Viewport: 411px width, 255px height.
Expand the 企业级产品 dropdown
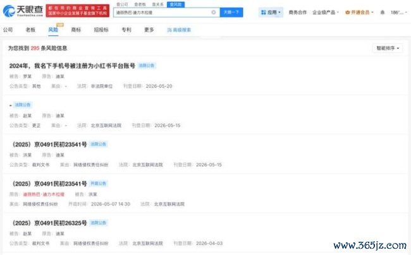(325, 12)
